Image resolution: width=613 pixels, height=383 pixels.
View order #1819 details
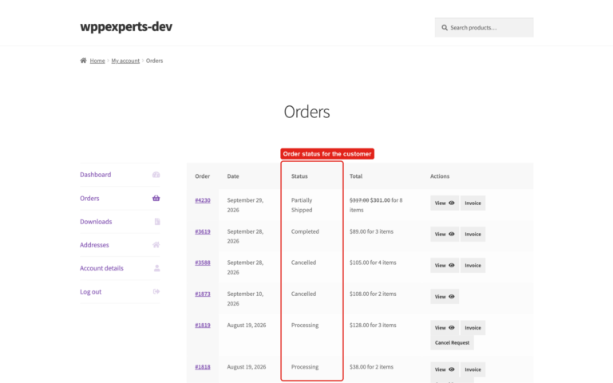445,328
